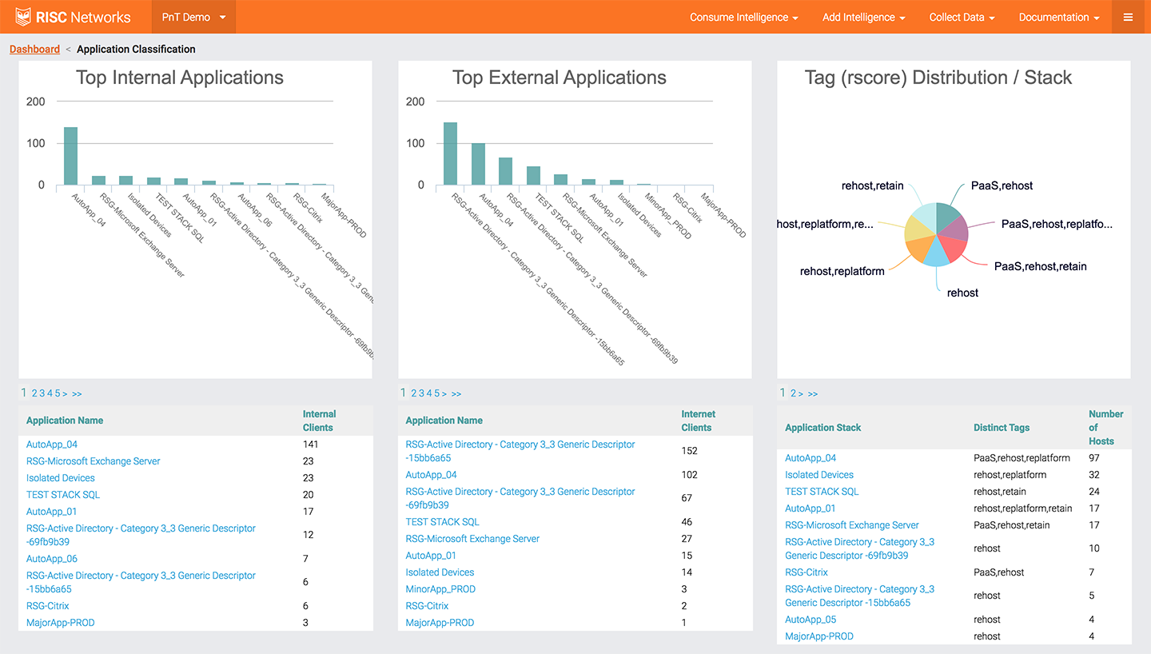Open RSG-Citrix in Application Stack table
Image resolution: width=1151 pixels, height=654 pixels.
(x=806, y=572)
